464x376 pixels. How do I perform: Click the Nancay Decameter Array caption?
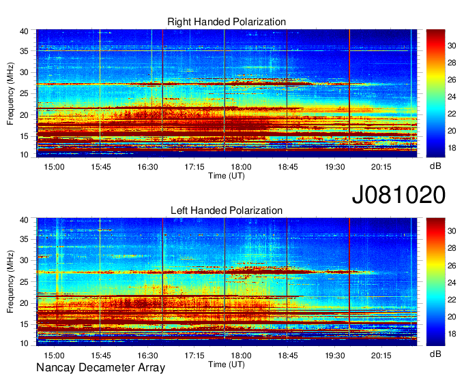click(100, 368)
